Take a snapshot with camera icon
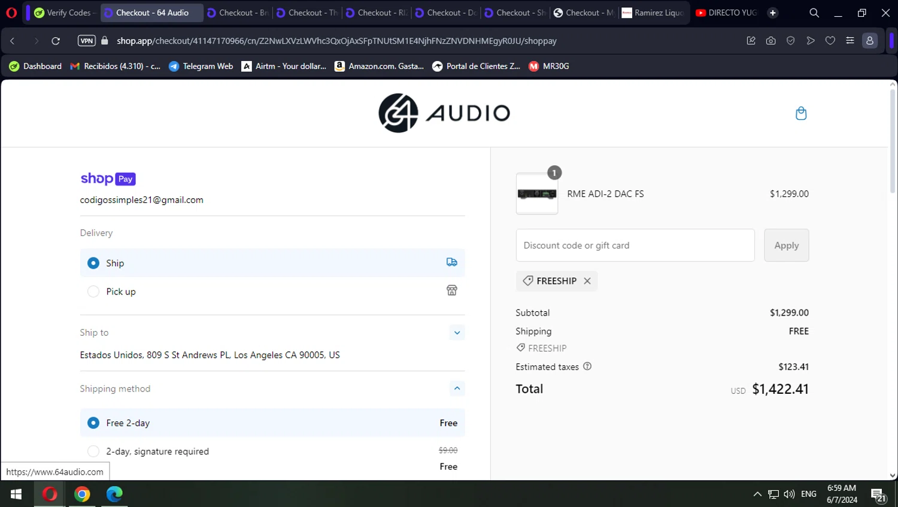Screen dimensions: 898x507 [x=770, y=41]
